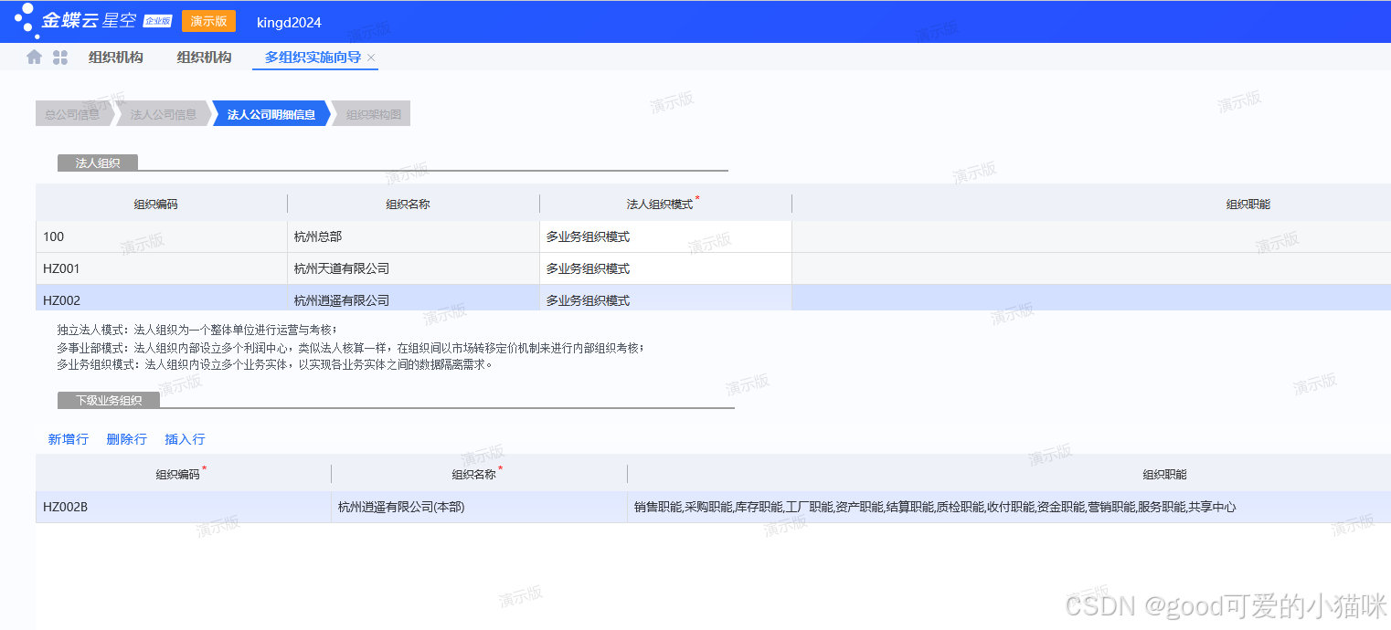
Task: Switch to the second 组织机构 tab
Action: [204, 58]
